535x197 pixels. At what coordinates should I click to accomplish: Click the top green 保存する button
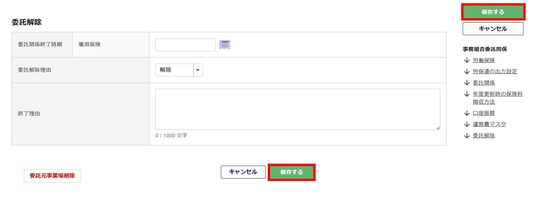(493, 12)
